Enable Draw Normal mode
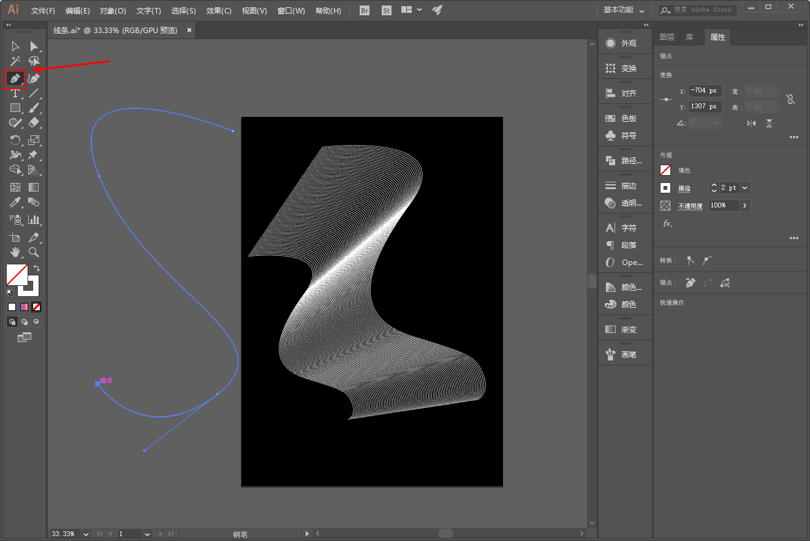The width and height of the screenshot is (810, 541). [x=12, y=321]
